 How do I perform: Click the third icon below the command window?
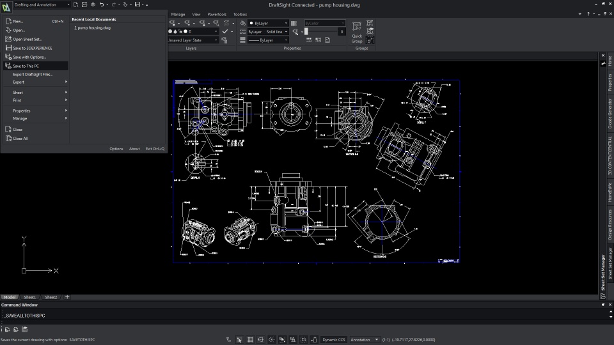click(x=25, y=330)
